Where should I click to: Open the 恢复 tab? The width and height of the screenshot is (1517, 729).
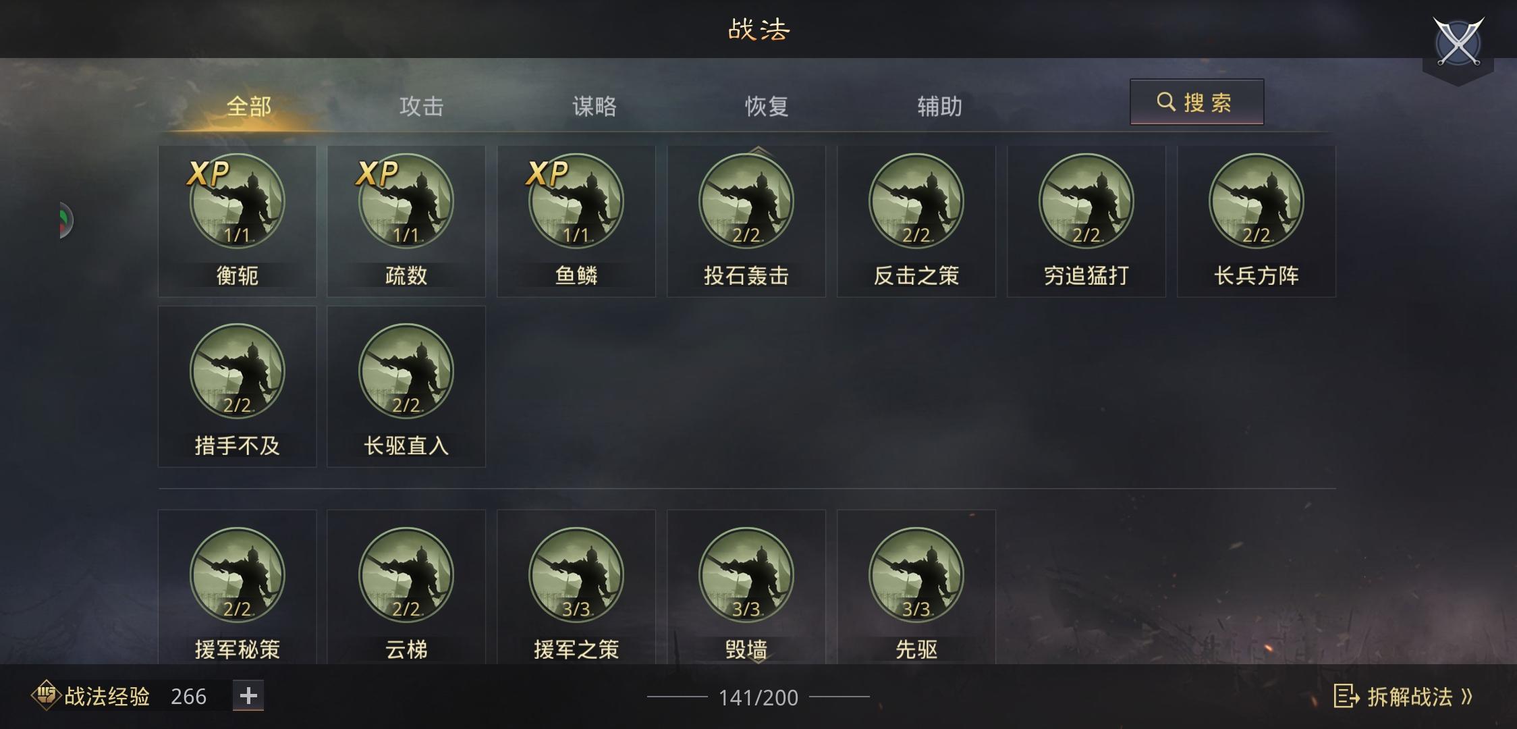[x=767, y=106]
